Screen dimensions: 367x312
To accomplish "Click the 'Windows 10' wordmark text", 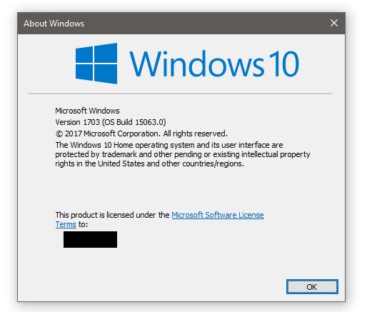I will [214, 64].
